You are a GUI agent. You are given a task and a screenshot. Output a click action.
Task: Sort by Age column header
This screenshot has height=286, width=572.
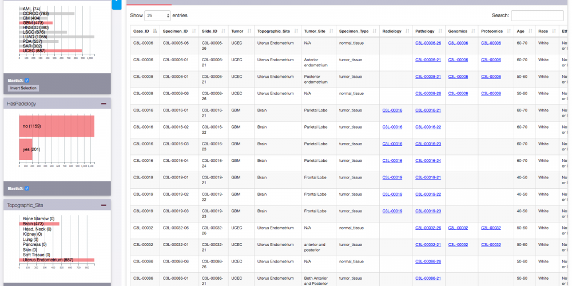point(525,31)
